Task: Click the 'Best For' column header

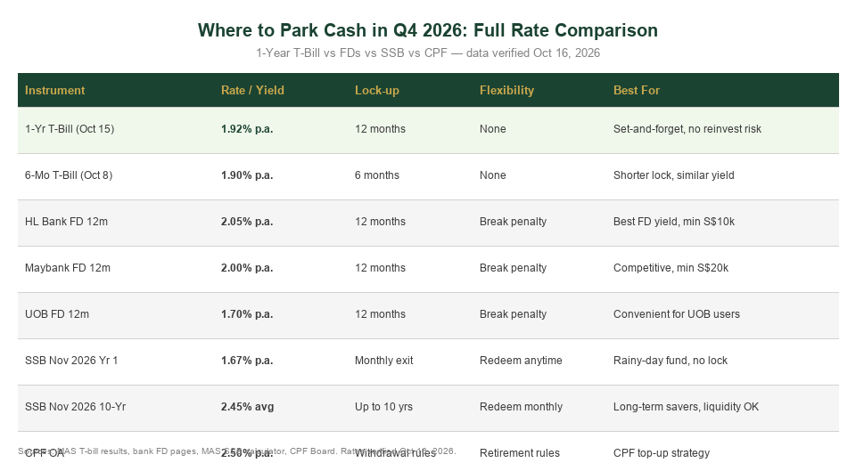Action: [x=636, y=91]
